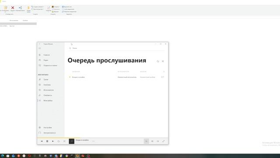Click the Плейлисты icon in sidebar

pos(40,95)
